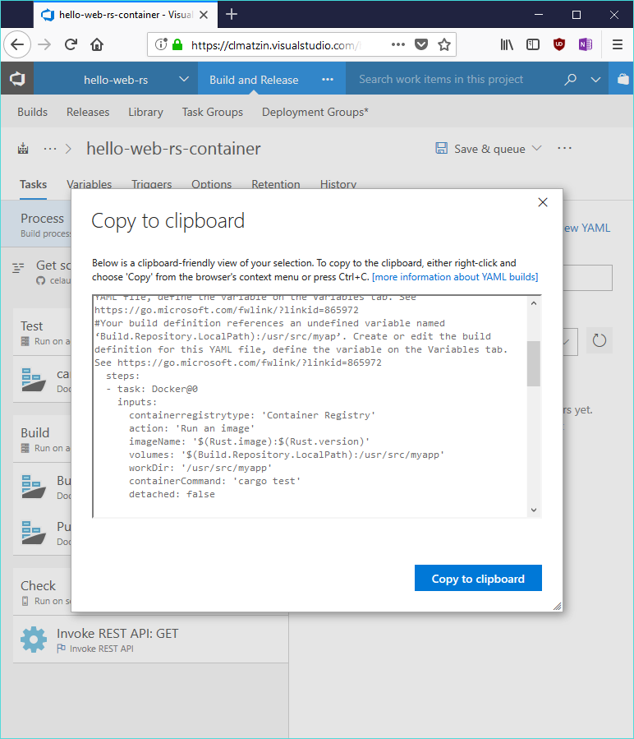Open a new browser tab
The height and width of the screenshot is (739, 634).
(x=232, y=14)
